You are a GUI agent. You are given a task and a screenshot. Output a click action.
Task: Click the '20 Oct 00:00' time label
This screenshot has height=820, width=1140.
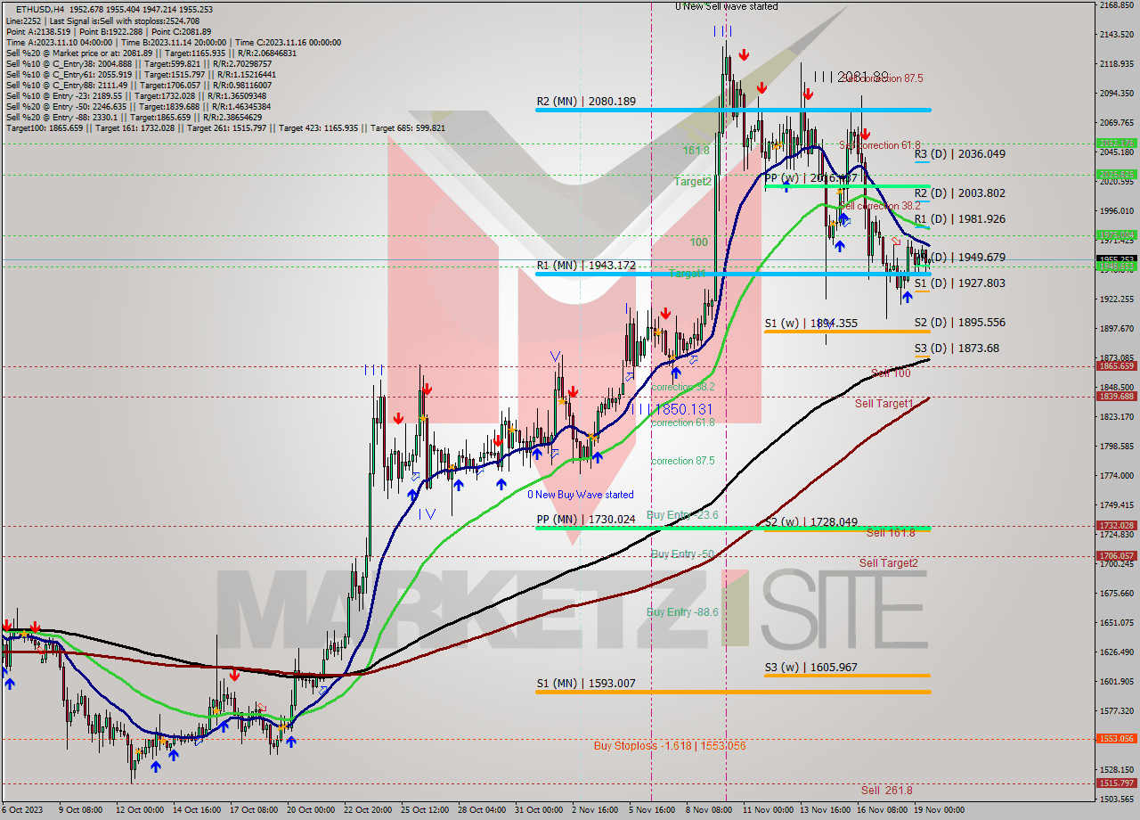(x=310, y=810)
